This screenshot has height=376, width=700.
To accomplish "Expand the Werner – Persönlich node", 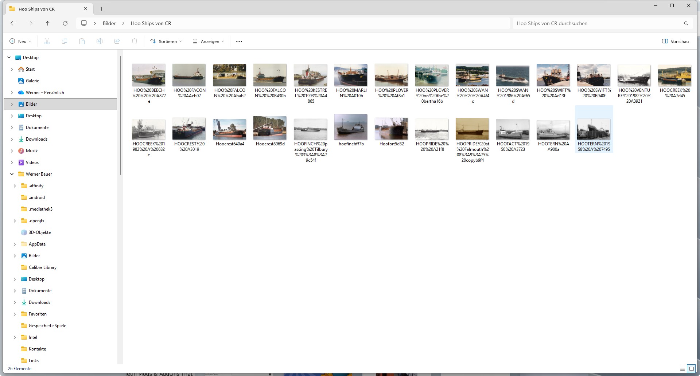I will coord(12,93).
